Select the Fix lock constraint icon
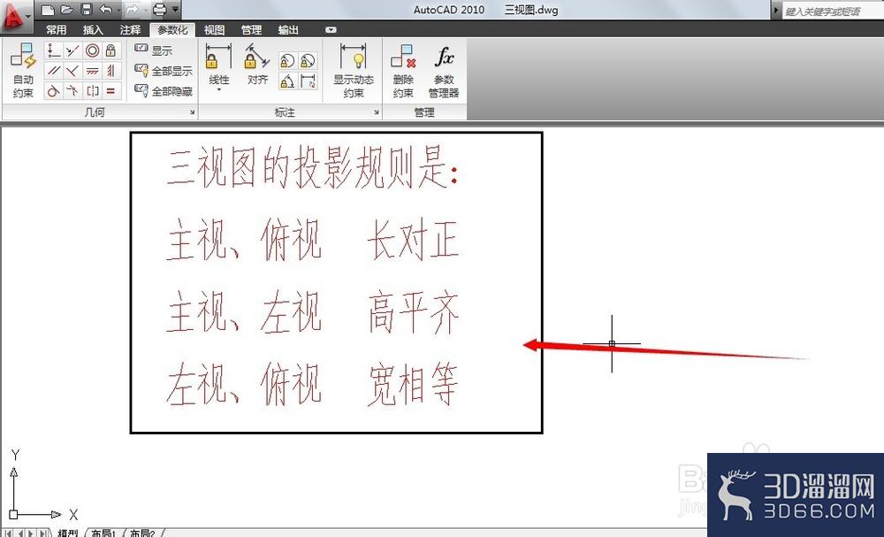 pyautogui.click(x=111, y=50)
